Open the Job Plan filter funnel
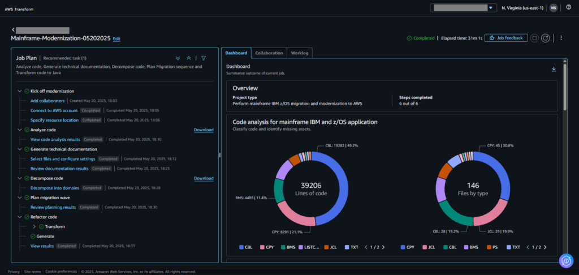The height and width of the screenshot is (275, 579). click(204, 58)
